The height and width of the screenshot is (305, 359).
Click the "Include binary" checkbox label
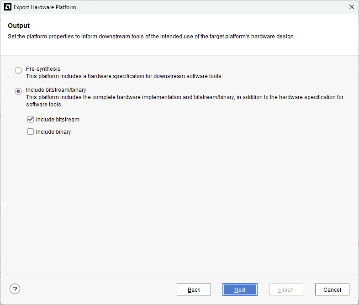click(x=53, y=132)
